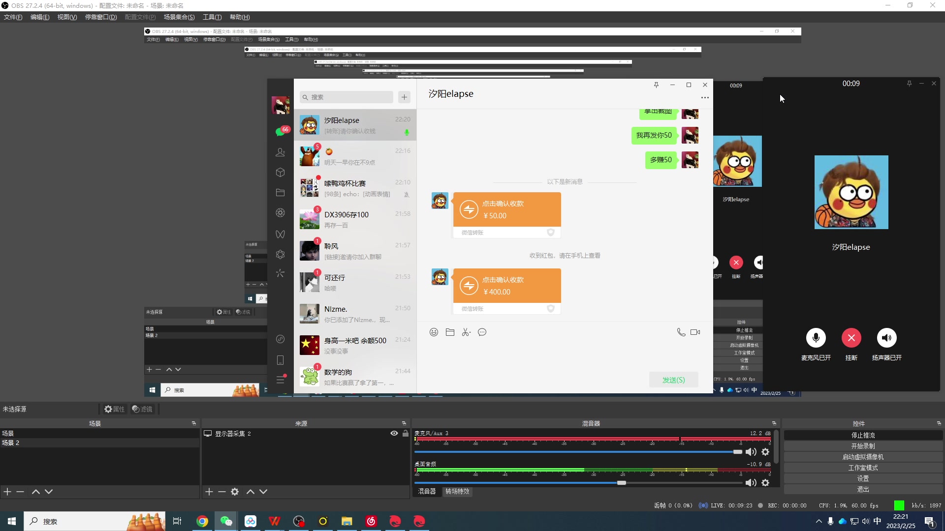
Task: Move the source up in 来源 panel
Action: pyautogui.click(x=251, y=492)
